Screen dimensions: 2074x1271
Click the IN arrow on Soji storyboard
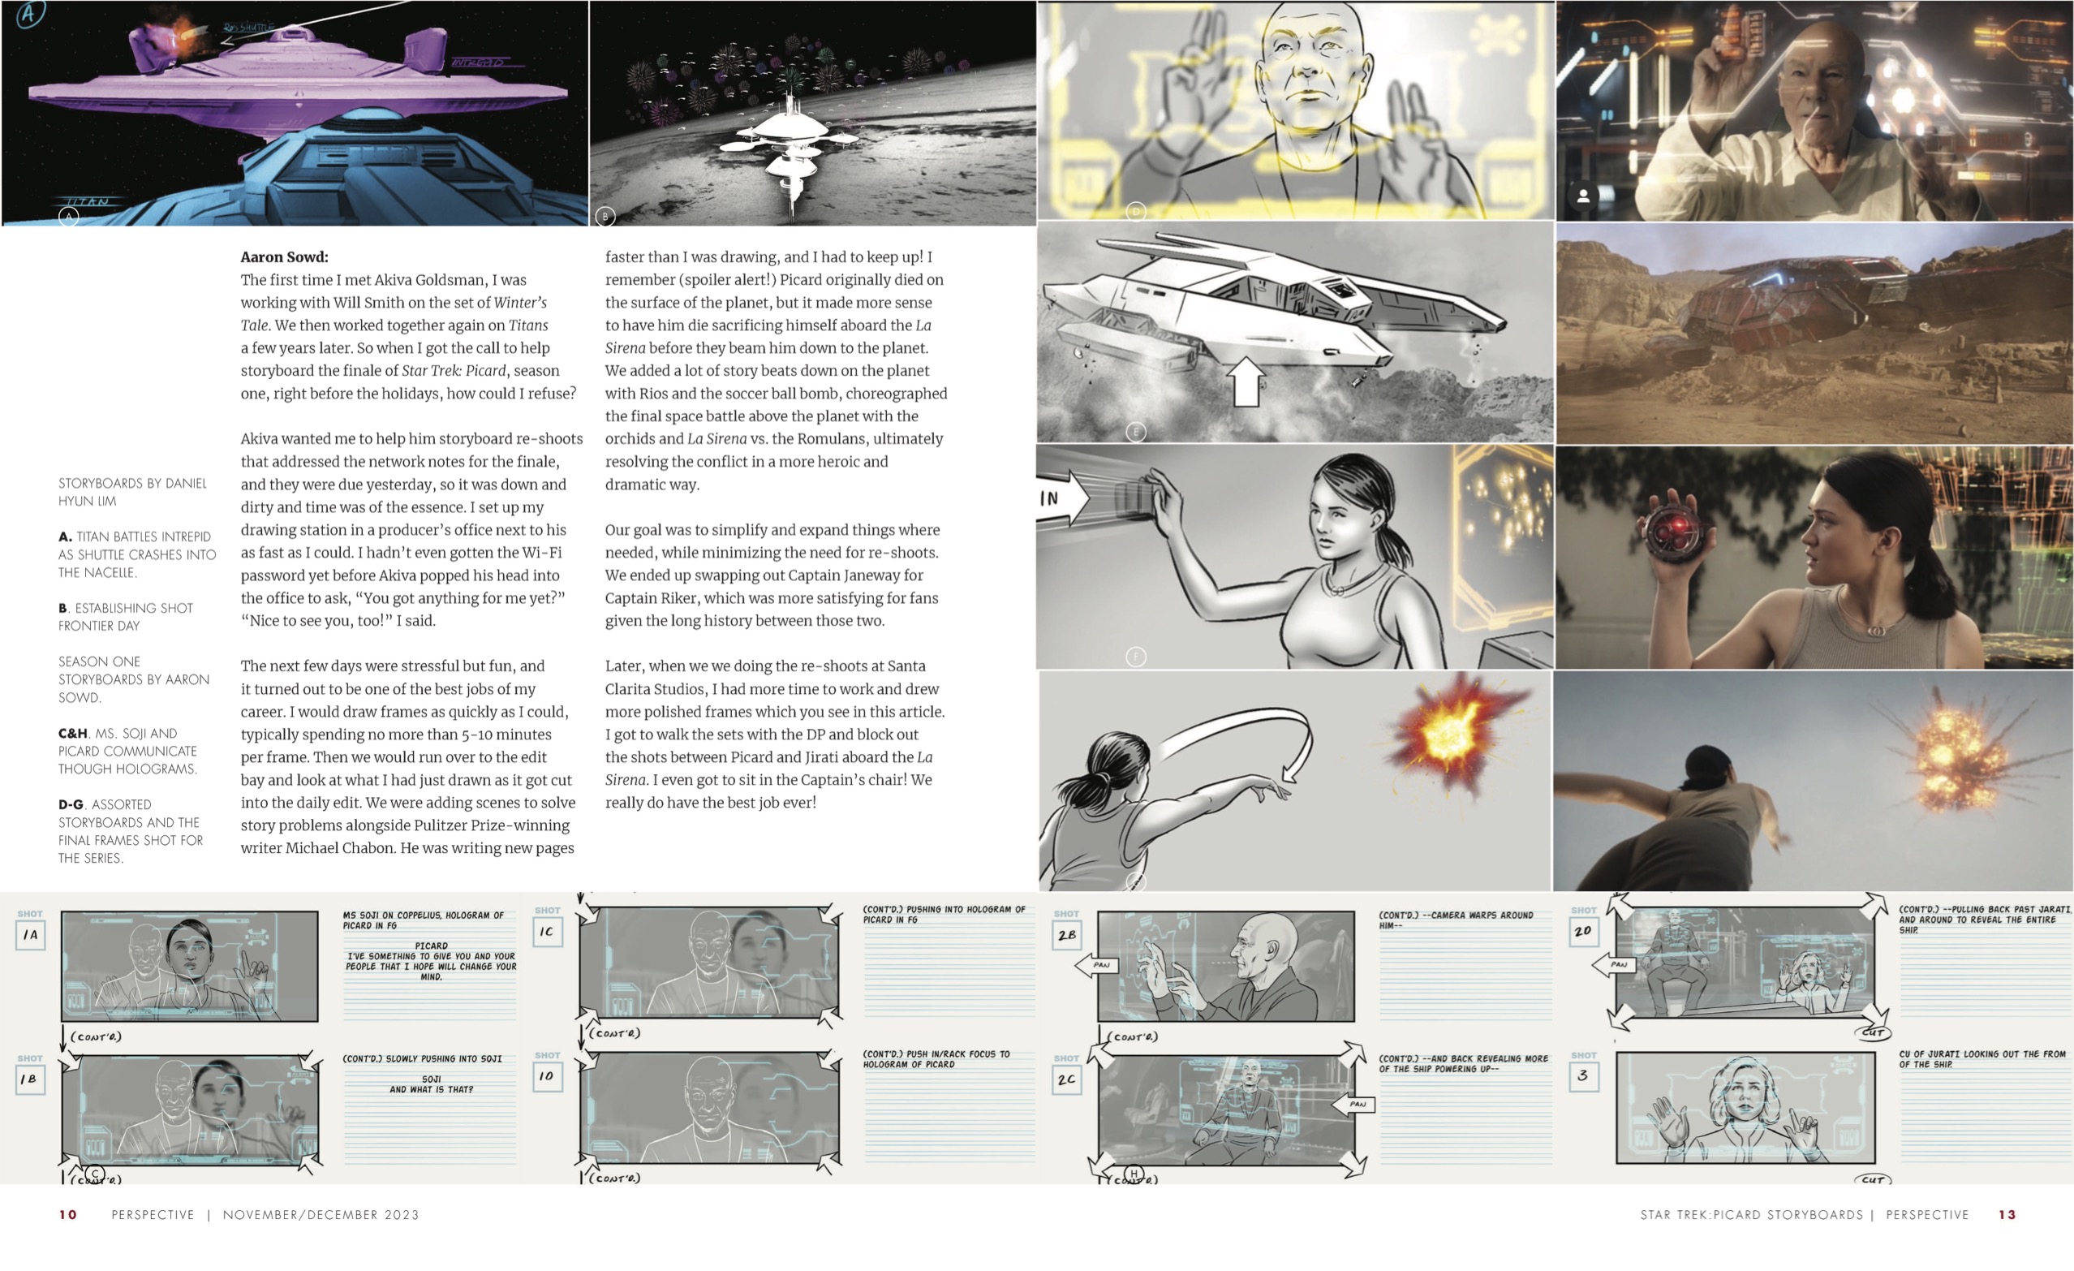pyautogui.click(x=1062, y=498)
